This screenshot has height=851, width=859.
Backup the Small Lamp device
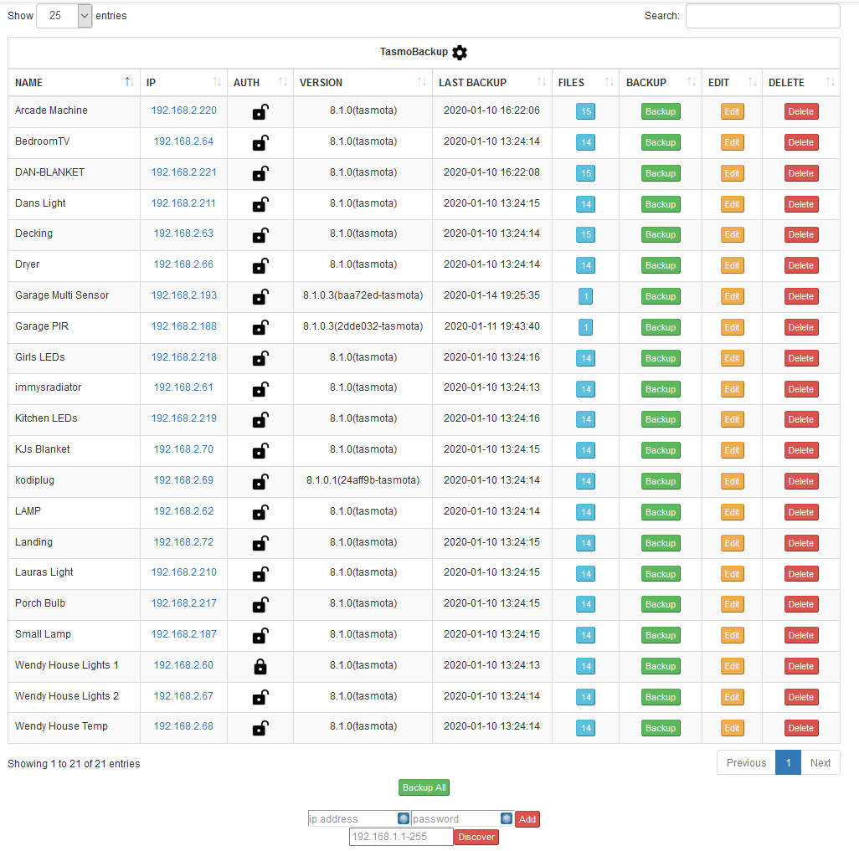point(661,635)
